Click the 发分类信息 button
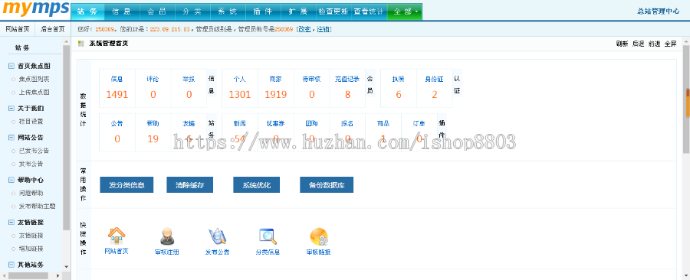 127,185
